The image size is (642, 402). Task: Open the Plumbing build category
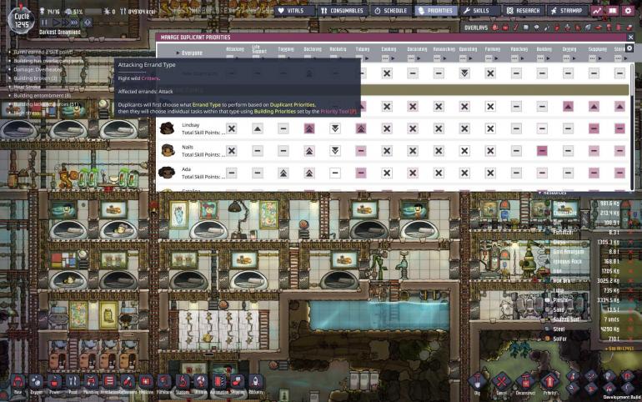91,382
